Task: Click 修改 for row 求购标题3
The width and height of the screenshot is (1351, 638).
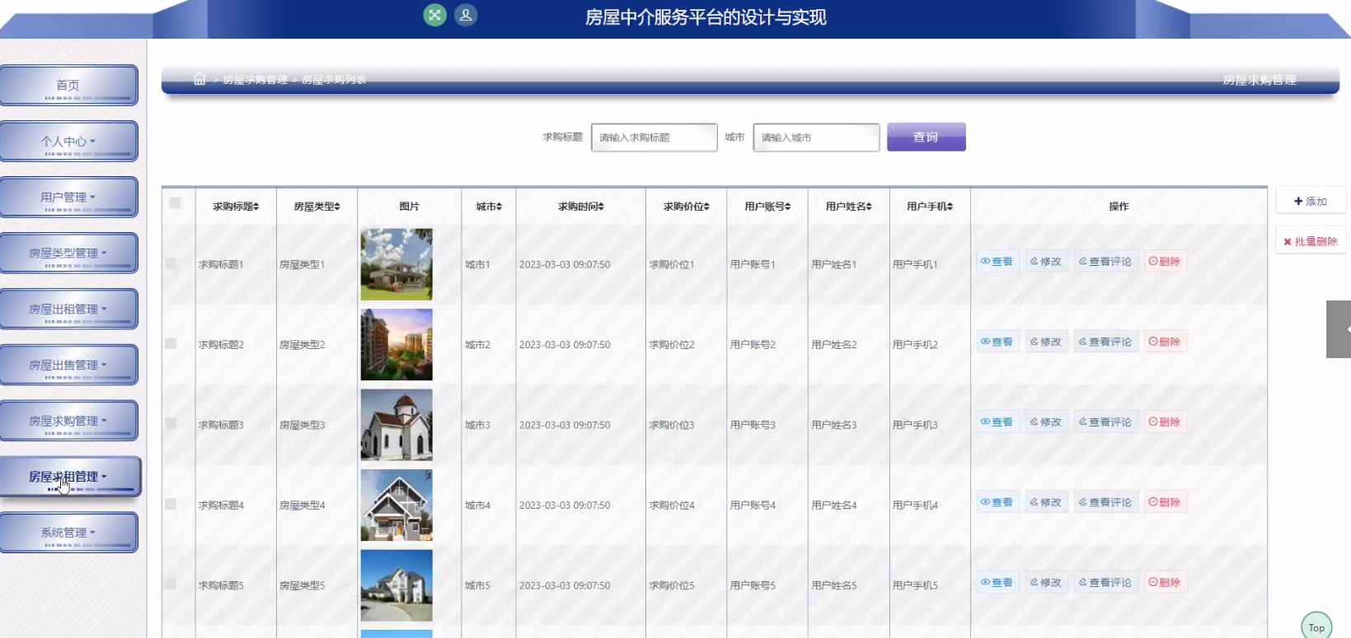Action: click(1046, 421)
